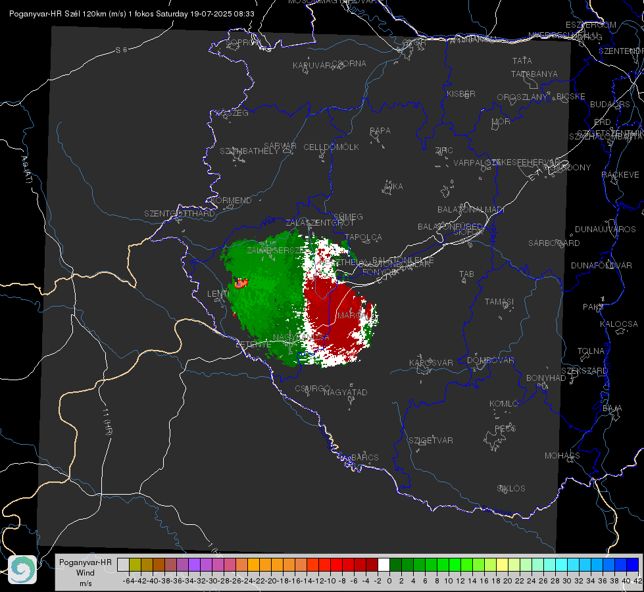Click the ZALASZENTGRÓT city label

pos(320,223)
